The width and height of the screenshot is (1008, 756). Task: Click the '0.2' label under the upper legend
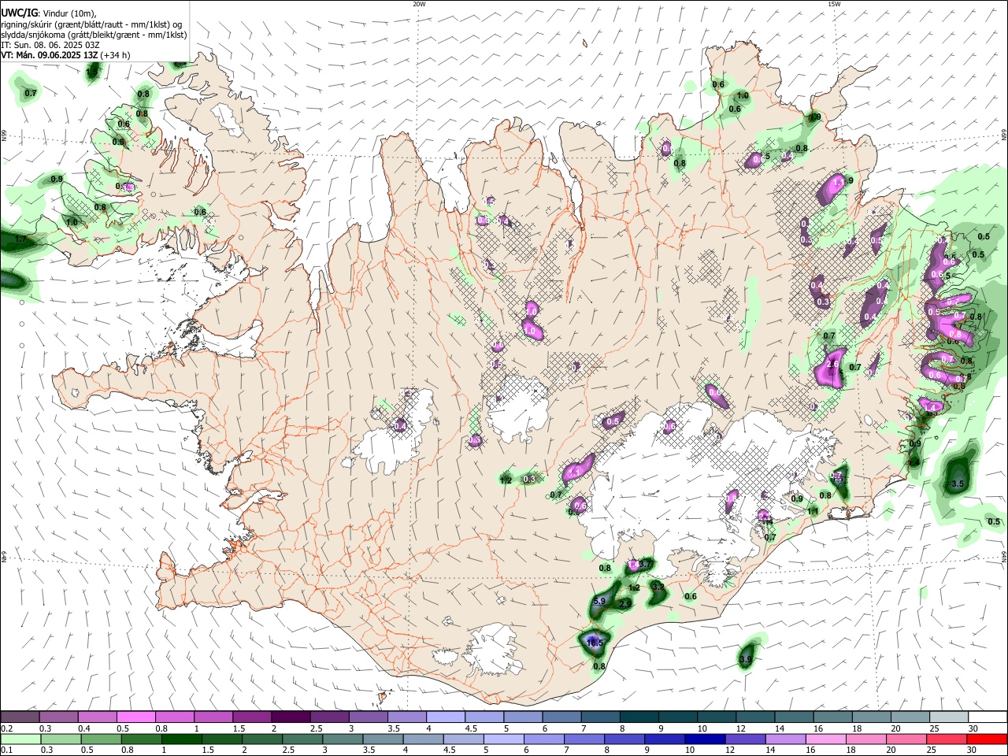[7, 728]
